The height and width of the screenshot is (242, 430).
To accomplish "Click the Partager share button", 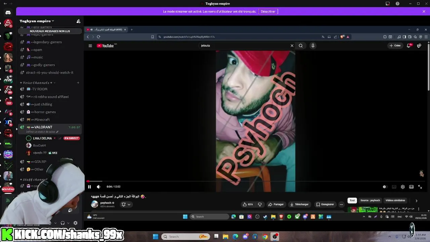I will (x=276, y=204).
